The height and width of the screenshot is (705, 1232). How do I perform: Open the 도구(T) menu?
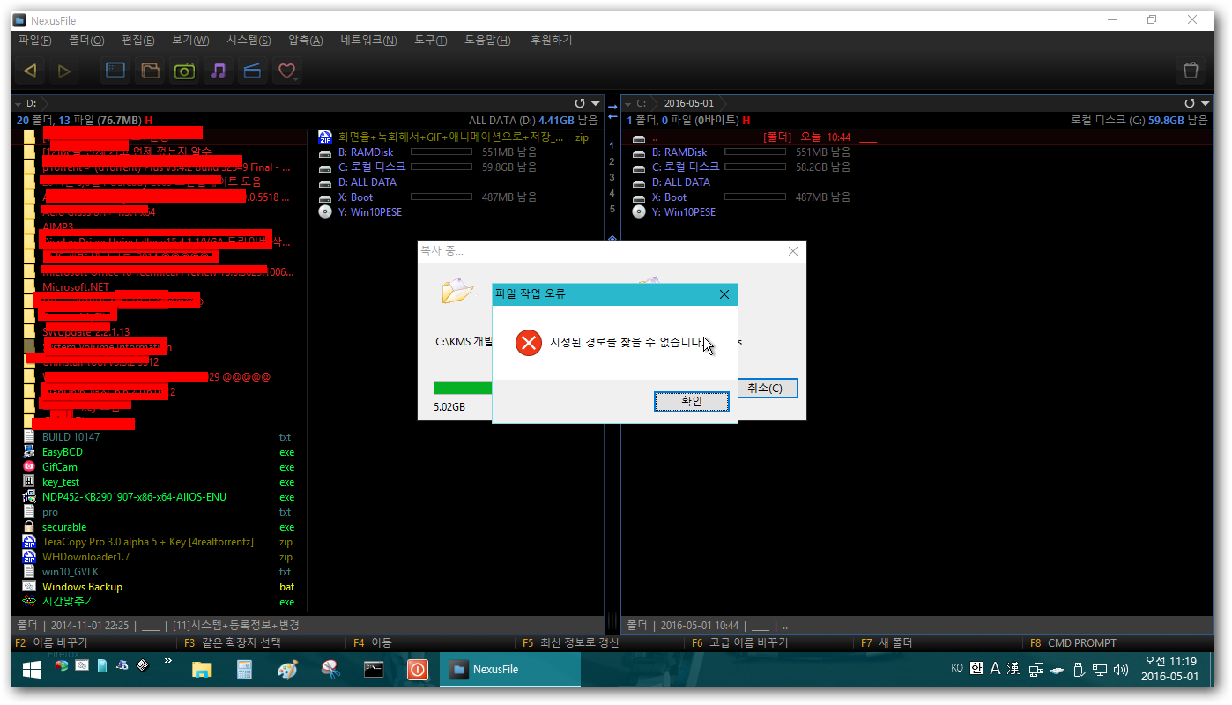tap(430, 41)
